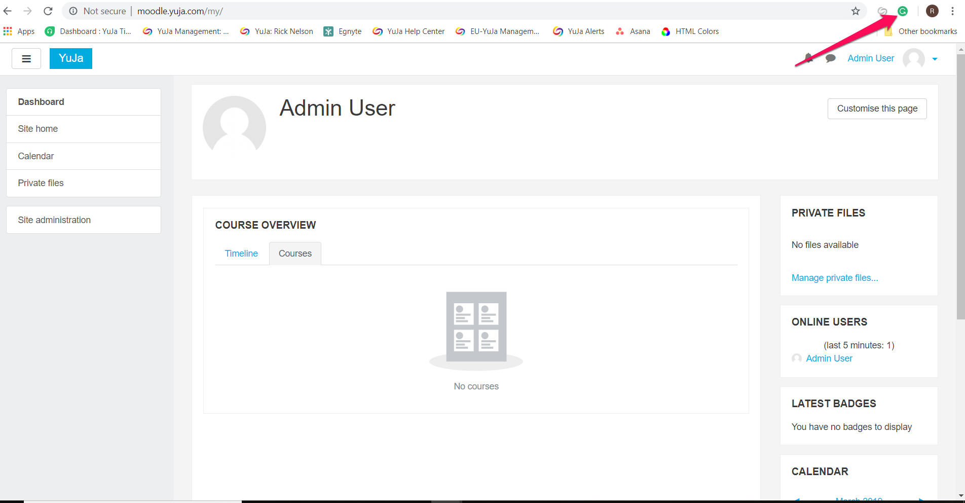Open the YuJa Management bookmark
The width and height of the screenshot is (965, 503).
pos(186,31)
